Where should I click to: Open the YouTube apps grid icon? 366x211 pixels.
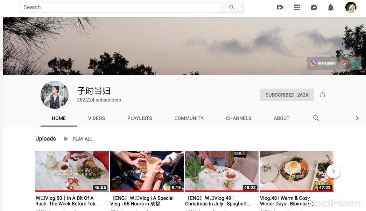(297, 7)
